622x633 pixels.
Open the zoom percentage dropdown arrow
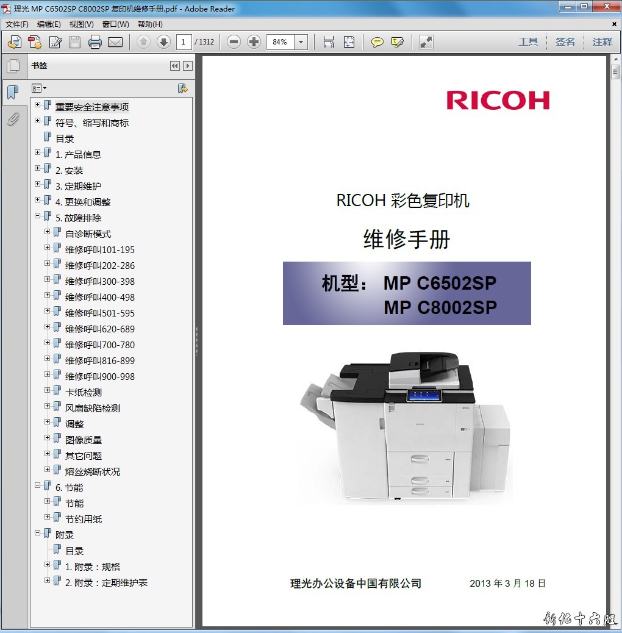pyautogui.click(x=301, y=42)
